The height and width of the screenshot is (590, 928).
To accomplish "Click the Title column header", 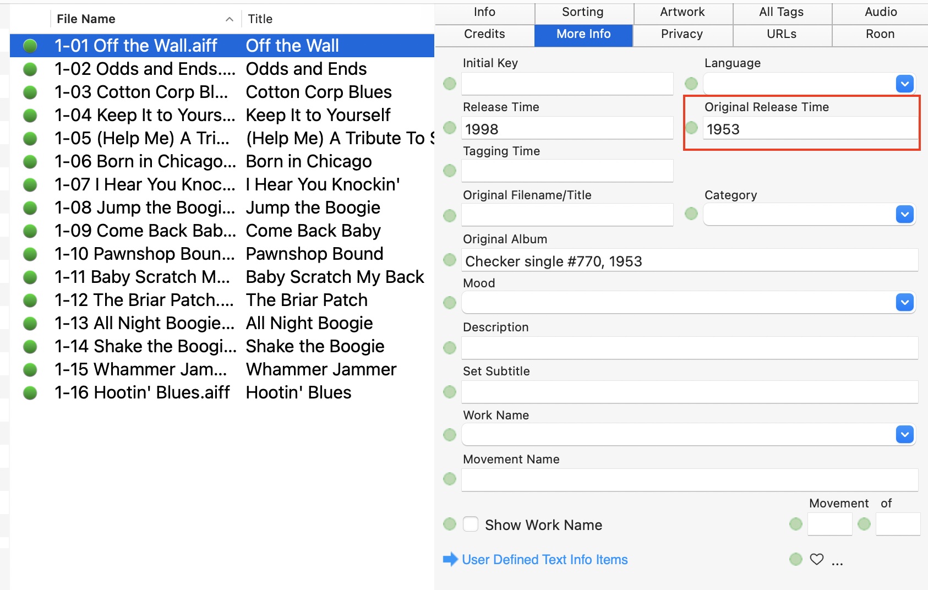I will coord(337,19).
